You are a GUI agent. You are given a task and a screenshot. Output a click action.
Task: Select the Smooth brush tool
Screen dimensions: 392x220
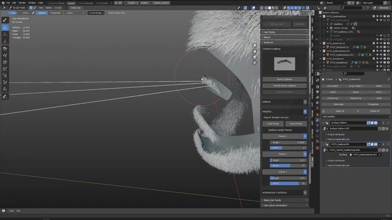(x=5, y=82)
